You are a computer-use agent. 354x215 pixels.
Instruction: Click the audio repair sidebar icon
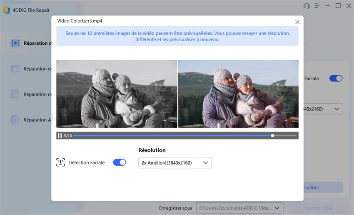pos(15,119)
